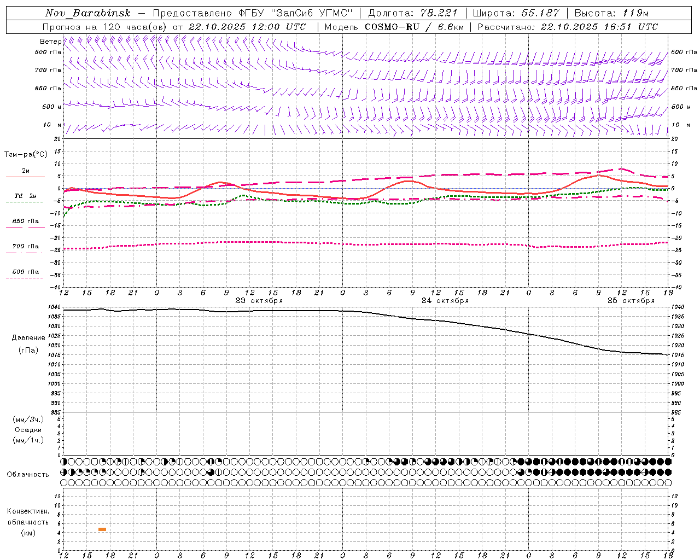Select the "(мм/1ч.)" precipitation unit label
Image resolution: width=700 pixels, height=560 pixels.
(x=28, y=440)
